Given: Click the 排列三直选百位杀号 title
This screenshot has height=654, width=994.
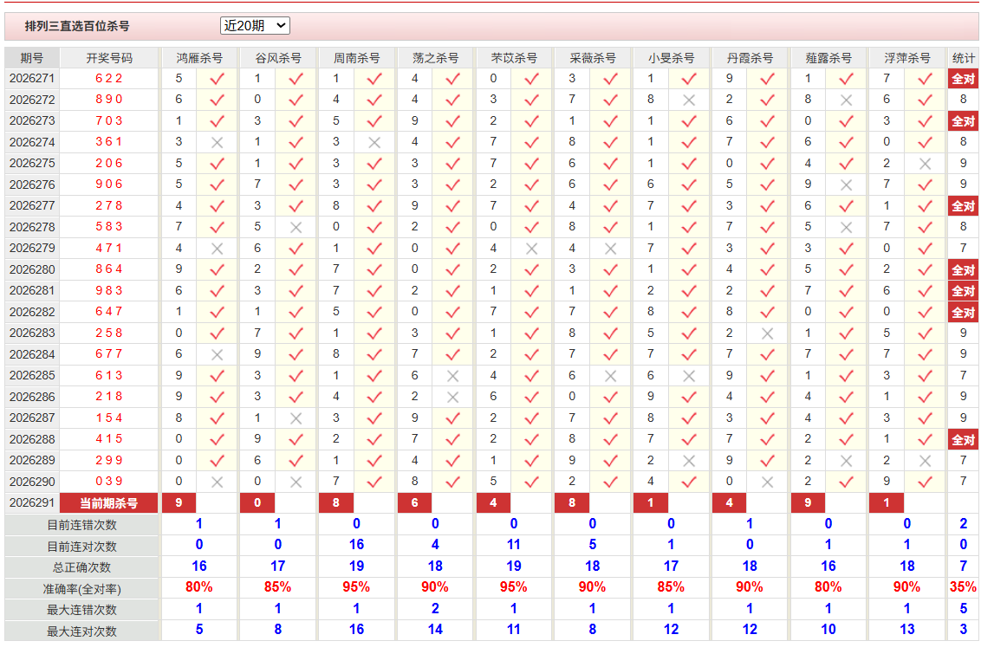Looking at the screenshot, I should click(x=77, y=26).
